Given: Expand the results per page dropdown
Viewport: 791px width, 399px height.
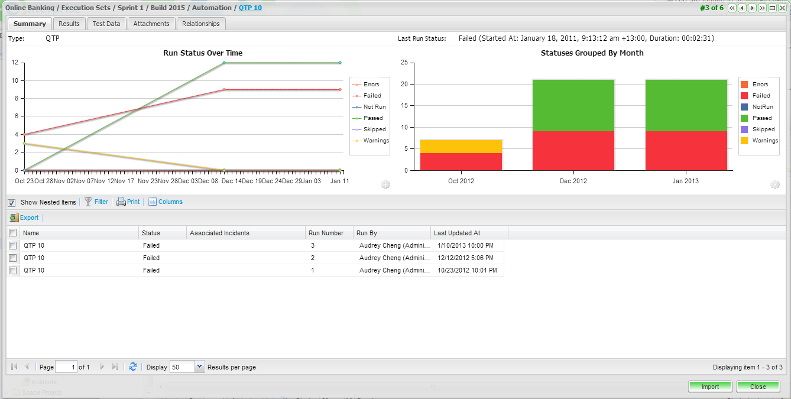Looking at the screenshot, I should pos(199,366).
